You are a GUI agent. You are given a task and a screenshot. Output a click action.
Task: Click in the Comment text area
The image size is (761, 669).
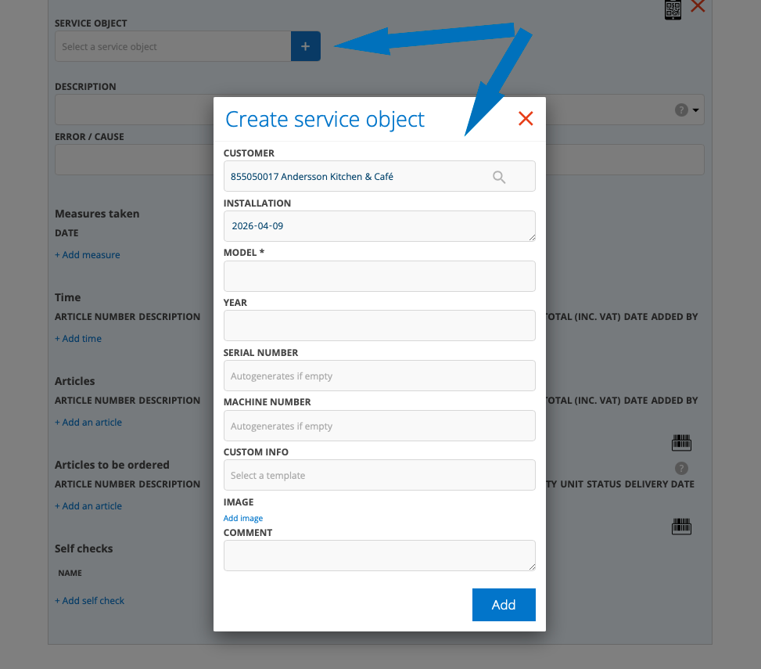click(x=379, y=556)
